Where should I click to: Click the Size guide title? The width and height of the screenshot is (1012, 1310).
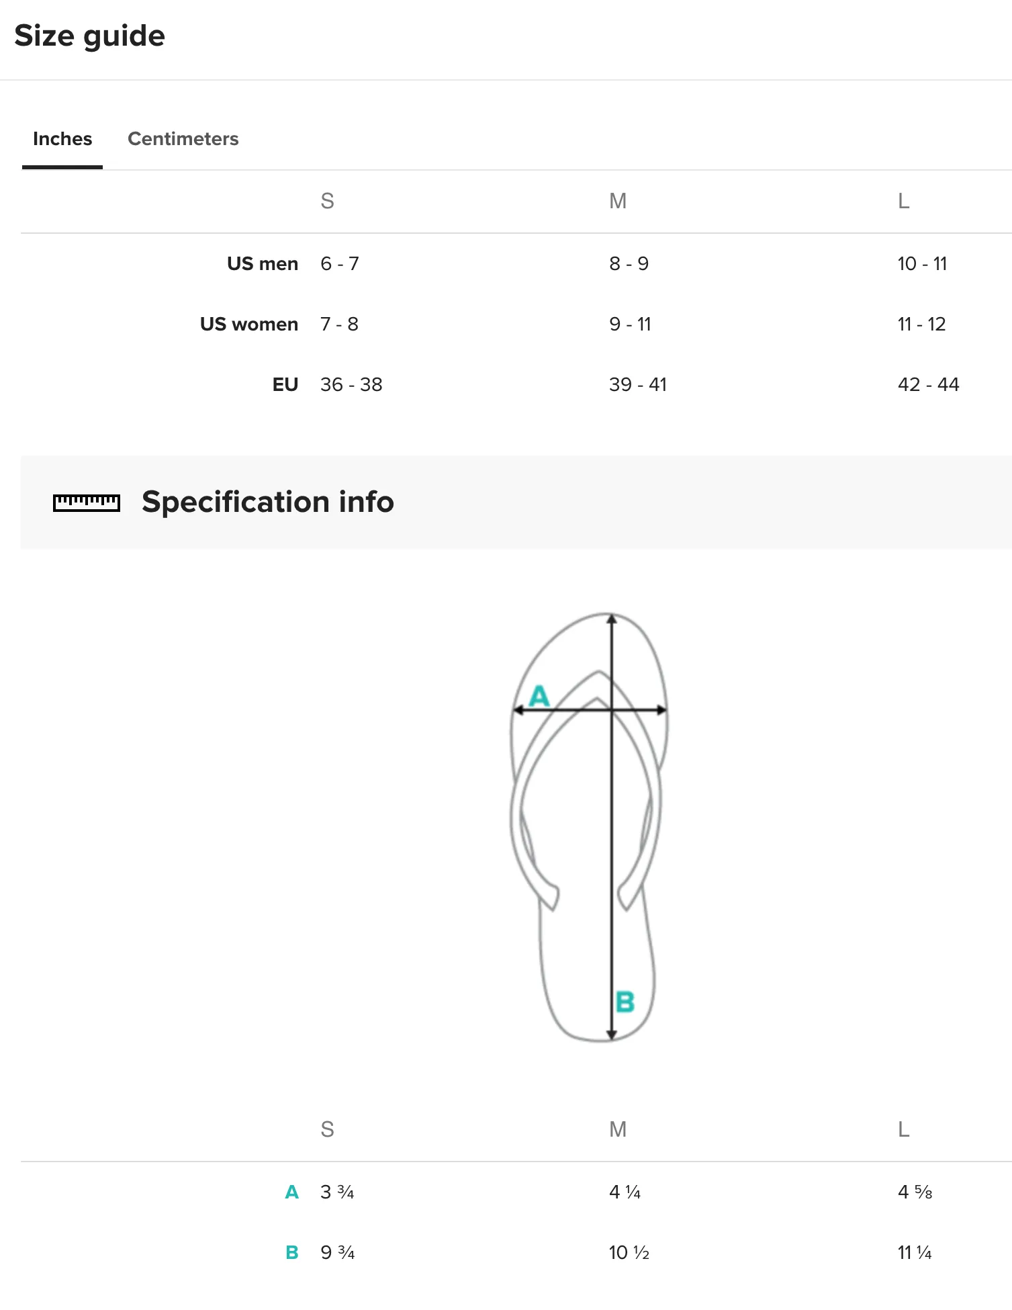(x=89, y=36)
